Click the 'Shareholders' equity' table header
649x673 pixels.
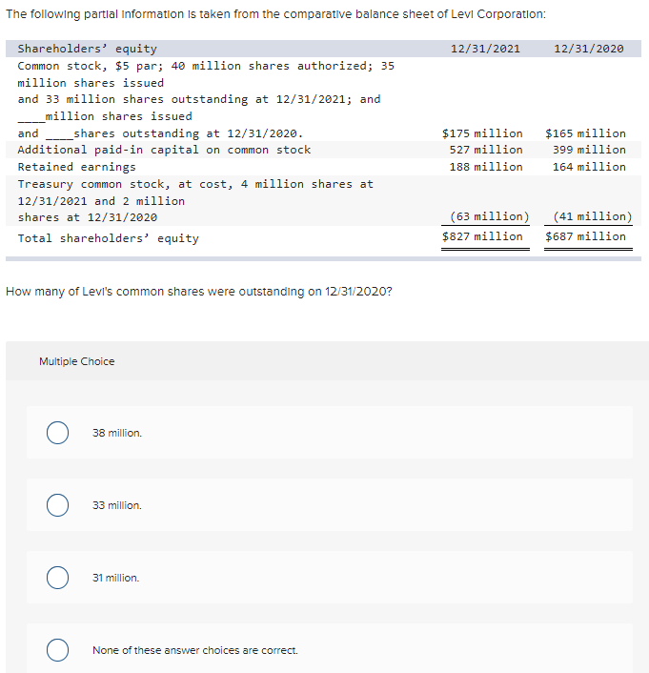pyautogui.click(x=87, y=49)
